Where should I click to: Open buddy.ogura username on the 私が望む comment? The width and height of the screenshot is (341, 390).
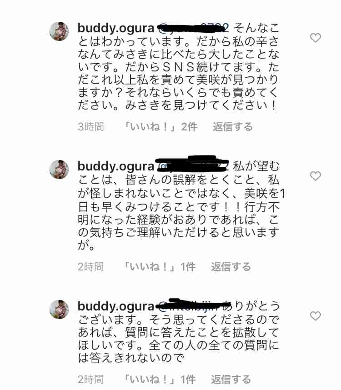click(116, 166)
